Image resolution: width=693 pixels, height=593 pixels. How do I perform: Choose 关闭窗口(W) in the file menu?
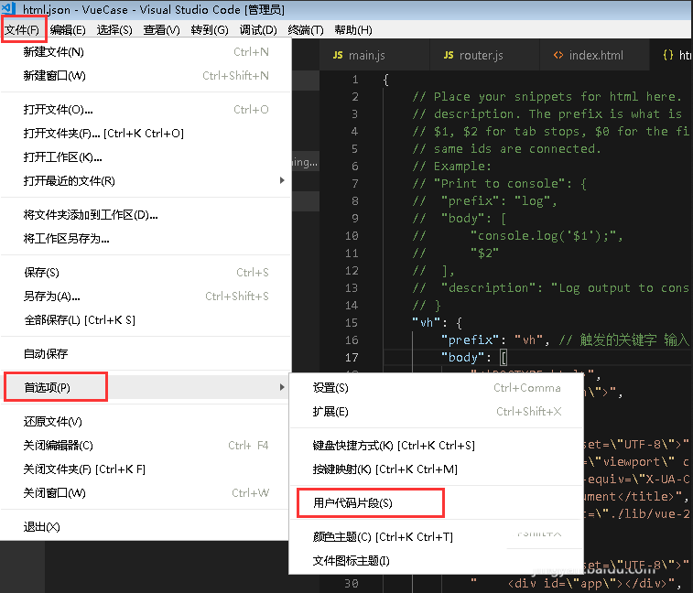coord(146,492)
